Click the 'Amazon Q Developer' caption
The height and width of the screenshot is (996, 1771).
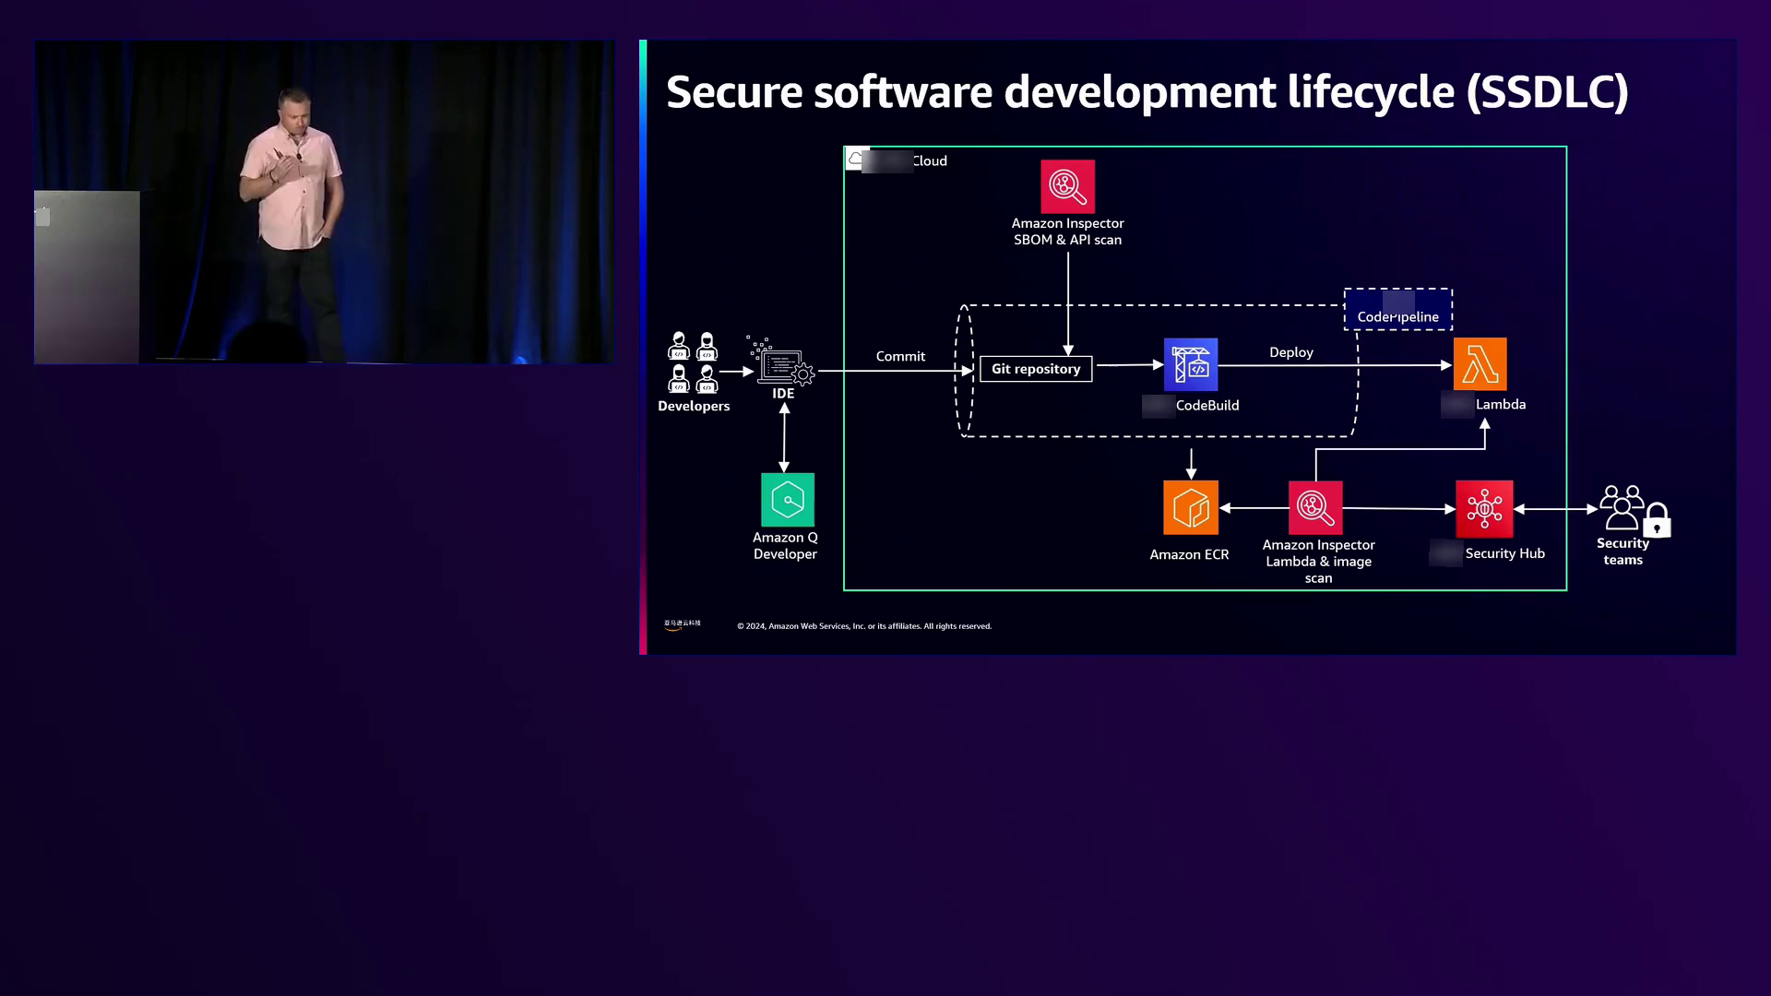coord(786,546)
